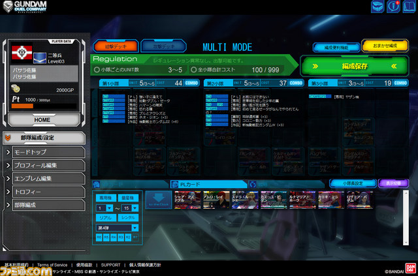Save formation with green 編成保存 button
Viewport: 418px width, 276px height.
[x=354, y=66]
